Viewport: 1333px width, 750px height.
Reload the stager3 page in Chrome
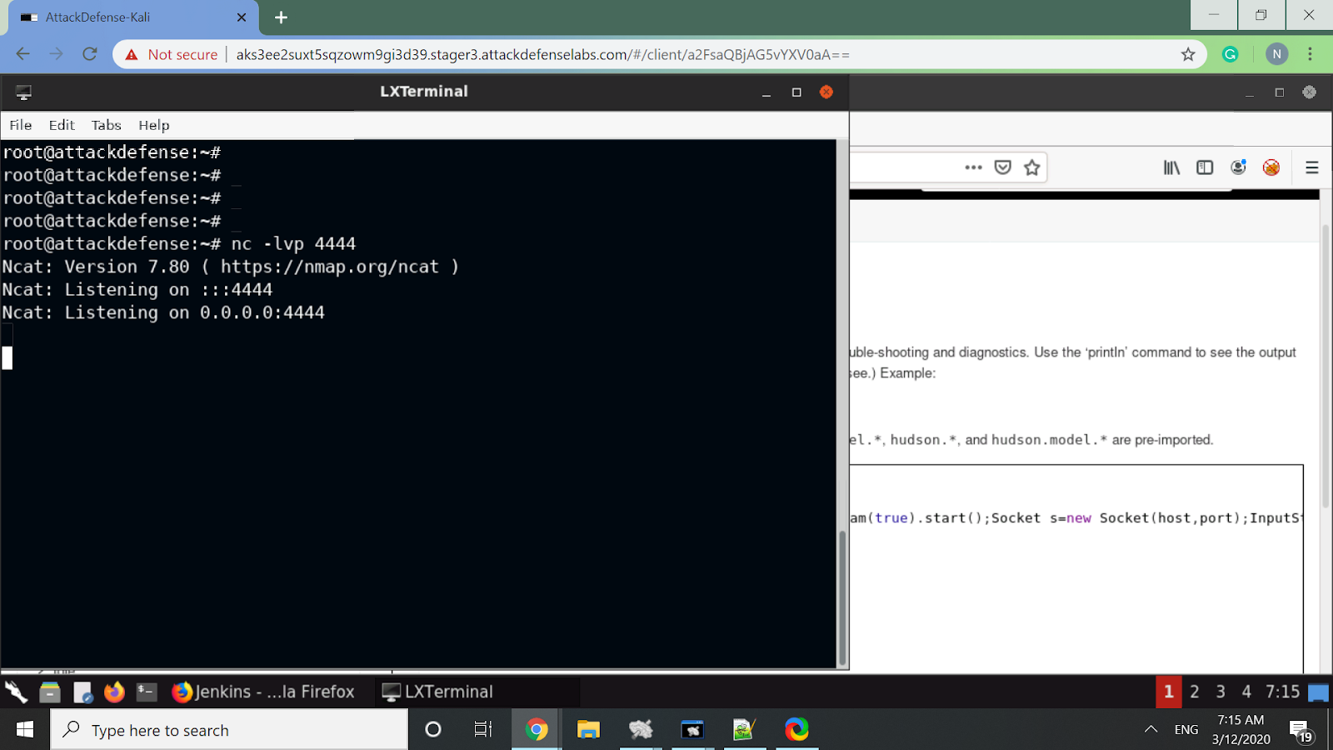[90, 53]
